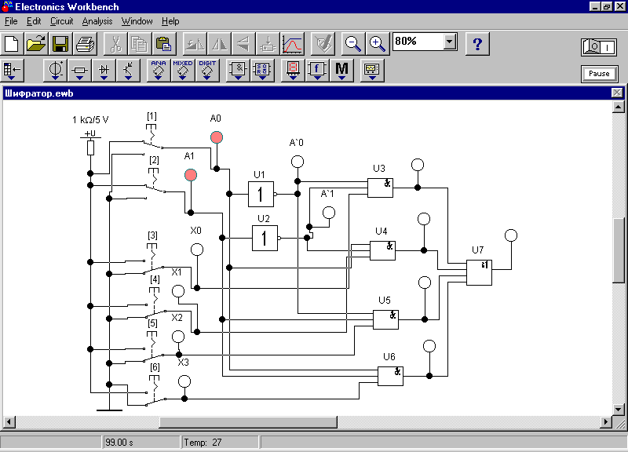
Task: Click the Temp: 27 status field
Action: click(220, 443)
